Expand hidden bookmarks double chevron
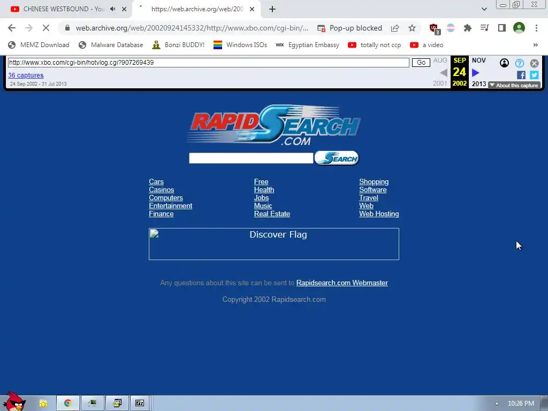The width and height of the screenshot is (548, 411). pyautogui.click(x=535, y=45)
